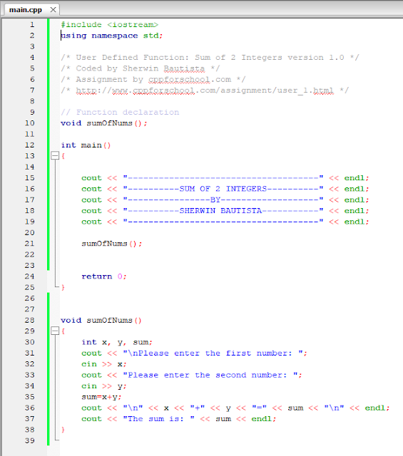
Task: Click line number 12 in the margin
Action: (x=30, y=145)
